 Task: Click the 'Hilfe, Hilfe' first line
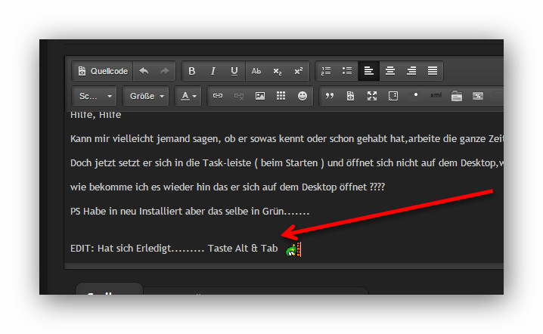[95, 115]
